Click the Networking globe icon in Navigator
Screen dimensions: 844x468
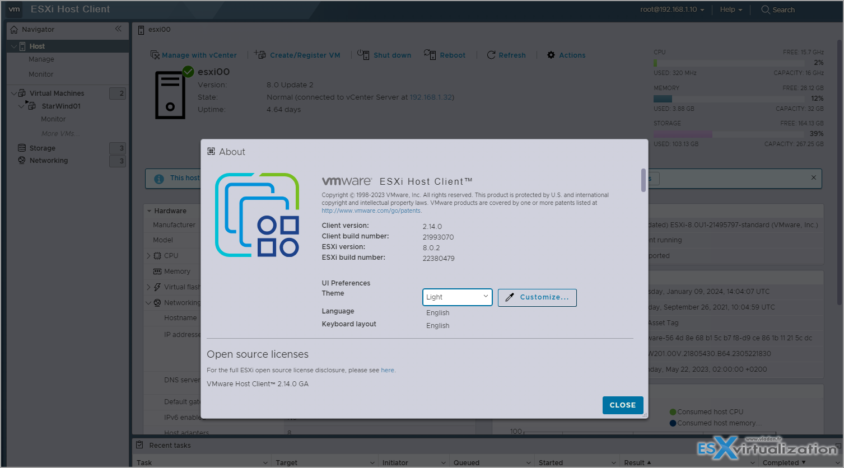coord(22,160)
